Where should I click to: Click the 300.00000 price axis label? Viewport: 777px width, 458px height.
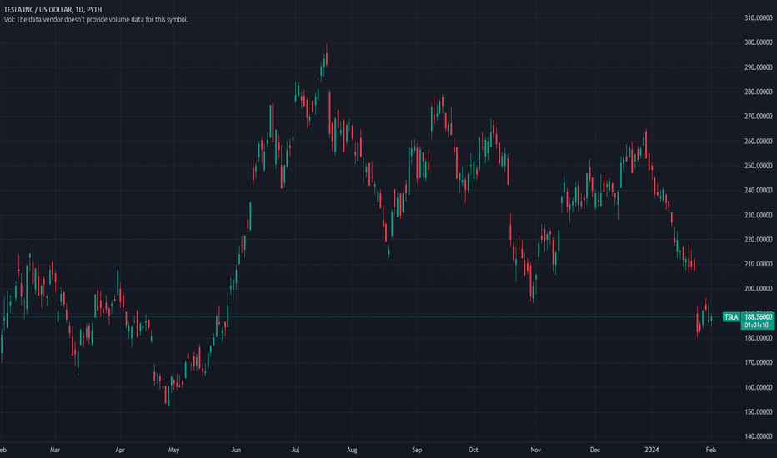point(758,42)
